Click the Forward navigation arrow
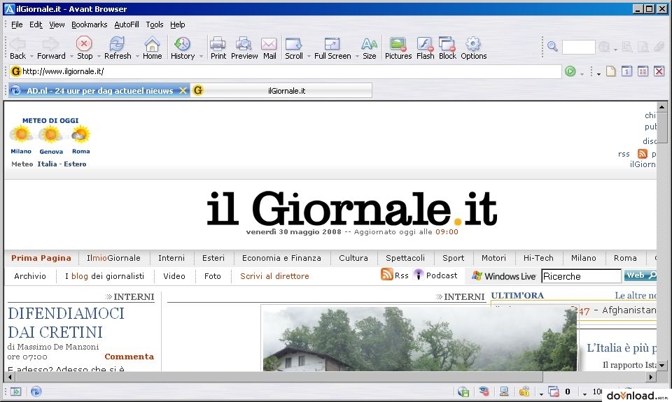Viewport: 672px width, 402px height. 50,43
